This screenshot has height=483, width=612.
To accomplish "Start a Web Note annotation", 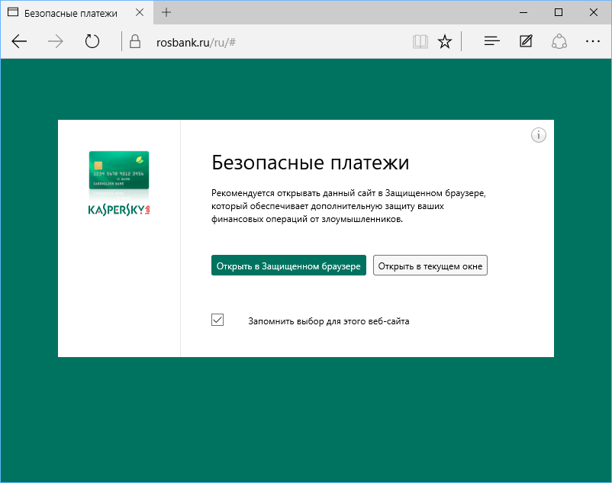I will (x=525, y=41).
